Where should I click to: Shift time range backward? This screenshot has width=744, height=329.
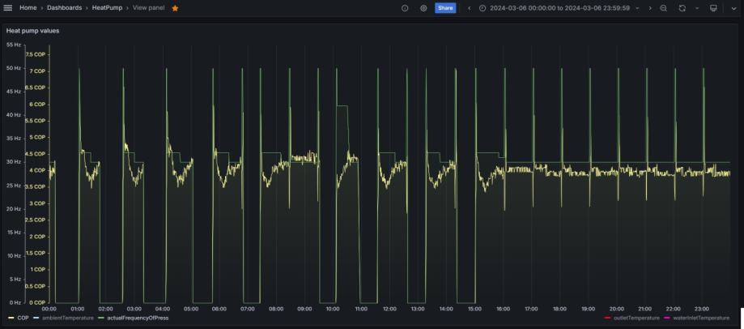pos(470,8)
